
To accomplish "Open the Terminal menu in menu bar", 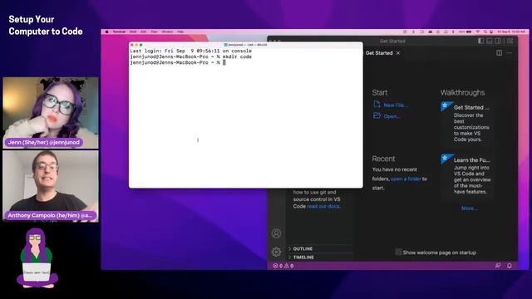I will [119, 32].
